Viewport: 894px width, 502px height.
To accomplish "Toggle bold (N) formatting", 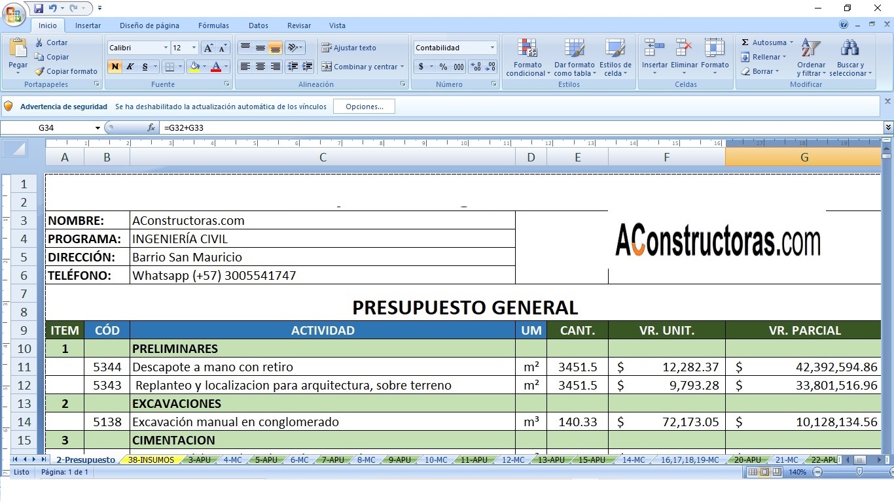I will click(115, 67).
